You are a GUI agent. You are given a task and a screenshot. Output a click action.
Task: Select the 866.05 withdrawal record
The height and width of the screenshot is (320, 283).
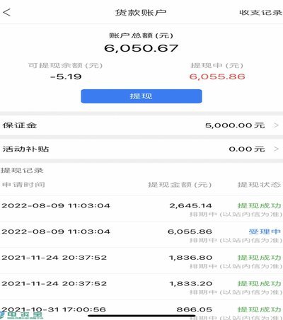point(141,310)
